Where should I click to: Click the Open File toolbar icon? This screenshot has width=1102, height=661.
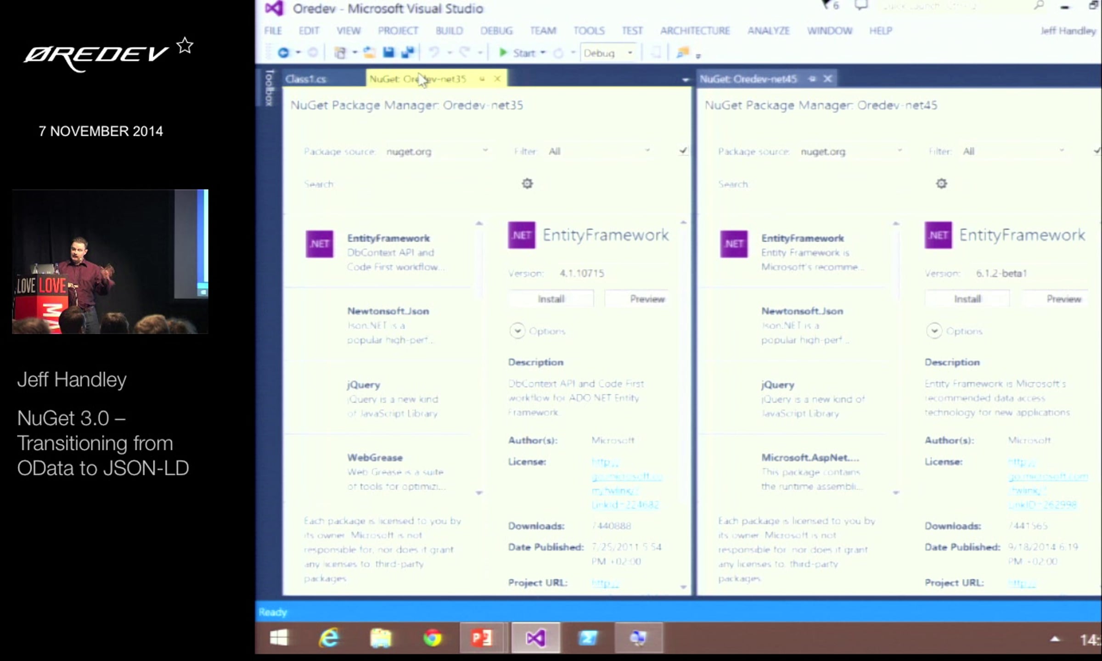tap(369, 53)
